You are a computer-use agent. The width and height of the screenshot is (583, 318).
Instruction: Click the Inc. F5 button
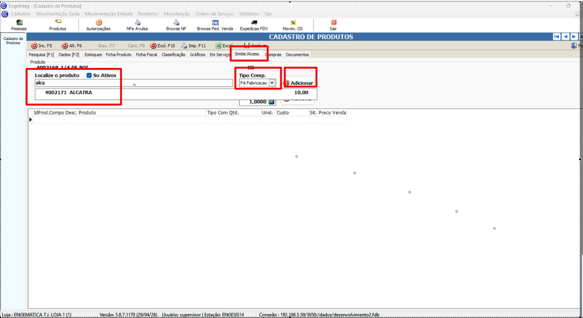click(42, 46)
